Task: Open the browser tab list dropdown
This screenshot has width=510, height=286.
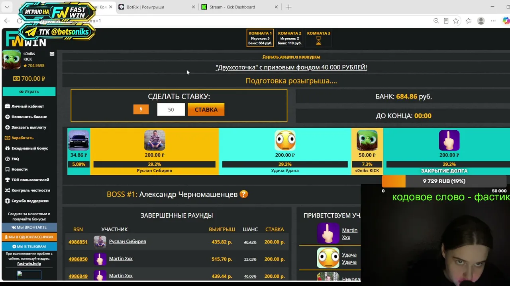Action: tap(7, 7)
